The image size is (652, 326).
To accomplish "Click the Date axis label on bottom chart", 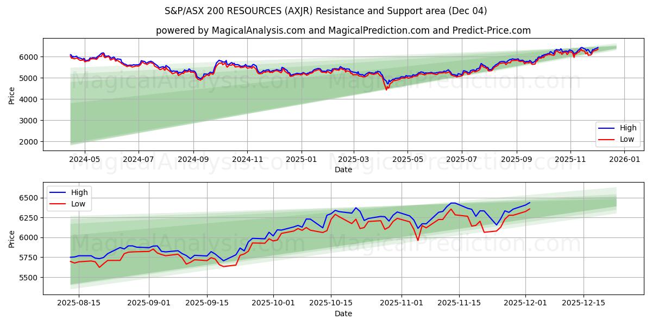I will pyautogui.click(x=343, y=314).
